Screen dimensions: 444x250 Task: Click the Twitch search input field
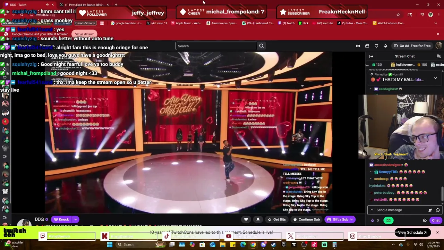tap(216, 46)
